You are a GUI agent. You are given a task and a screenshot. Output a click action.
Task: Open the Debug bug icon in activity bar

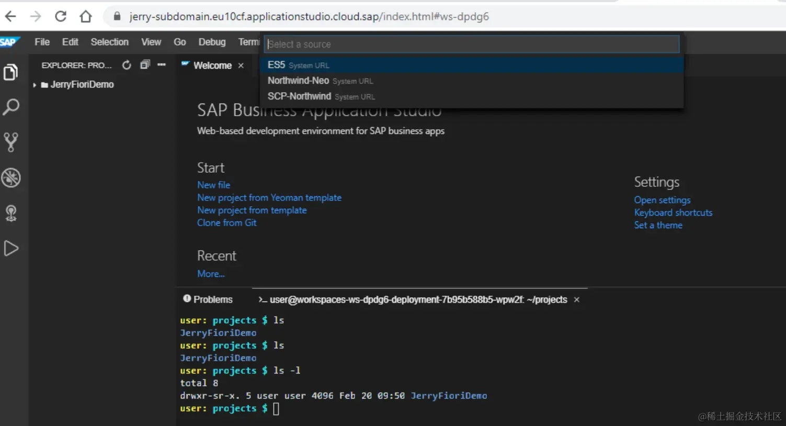(11, 178)
